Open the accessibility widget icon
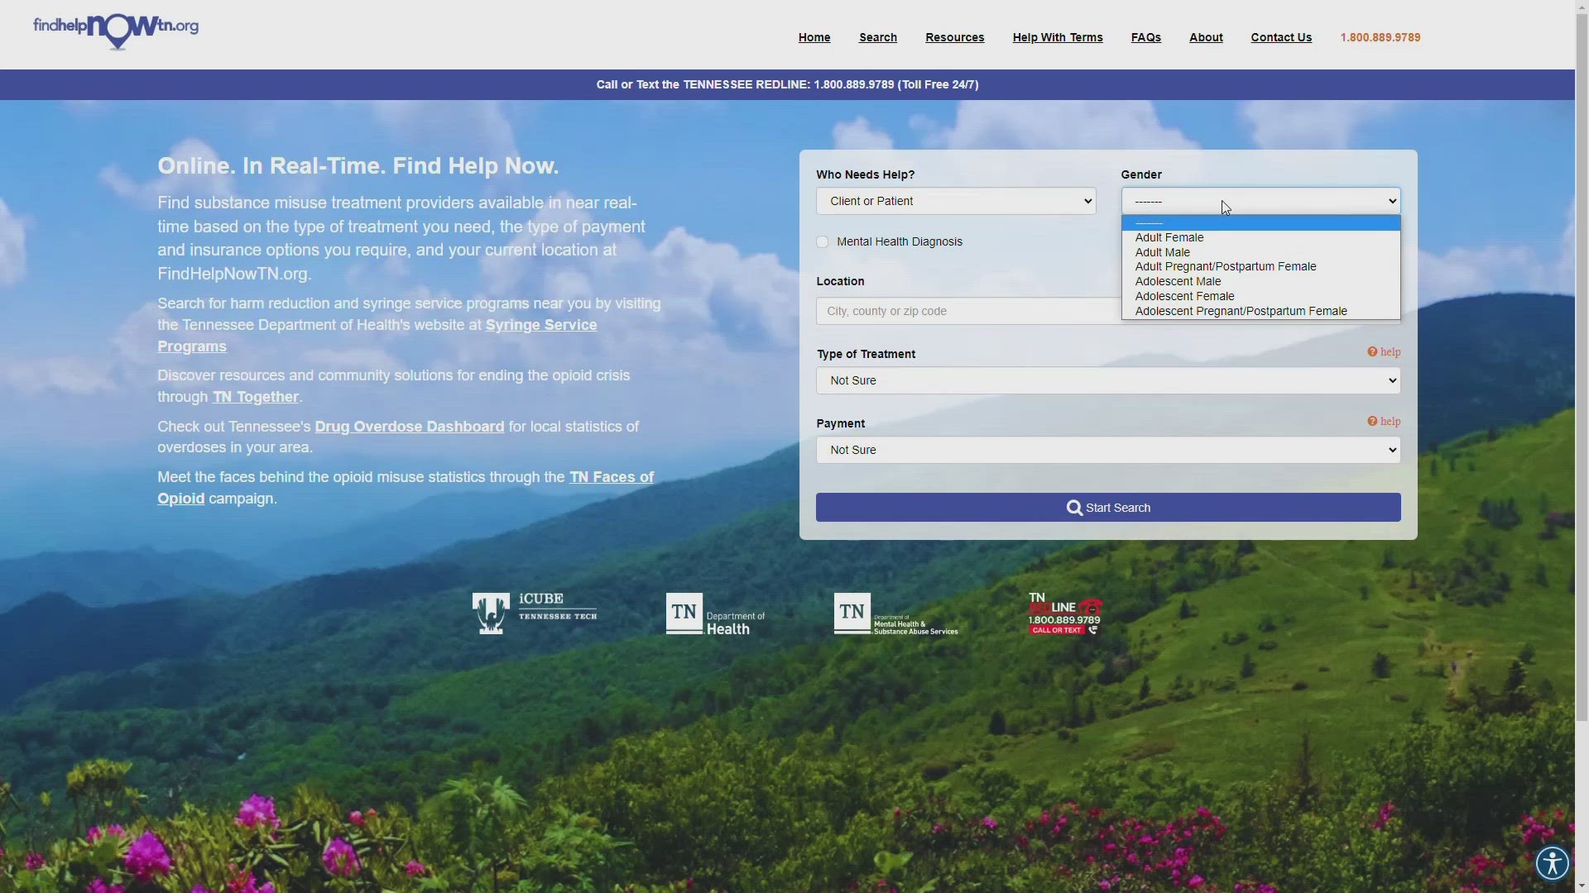The image size is (1589, 893). [1552, 863]
